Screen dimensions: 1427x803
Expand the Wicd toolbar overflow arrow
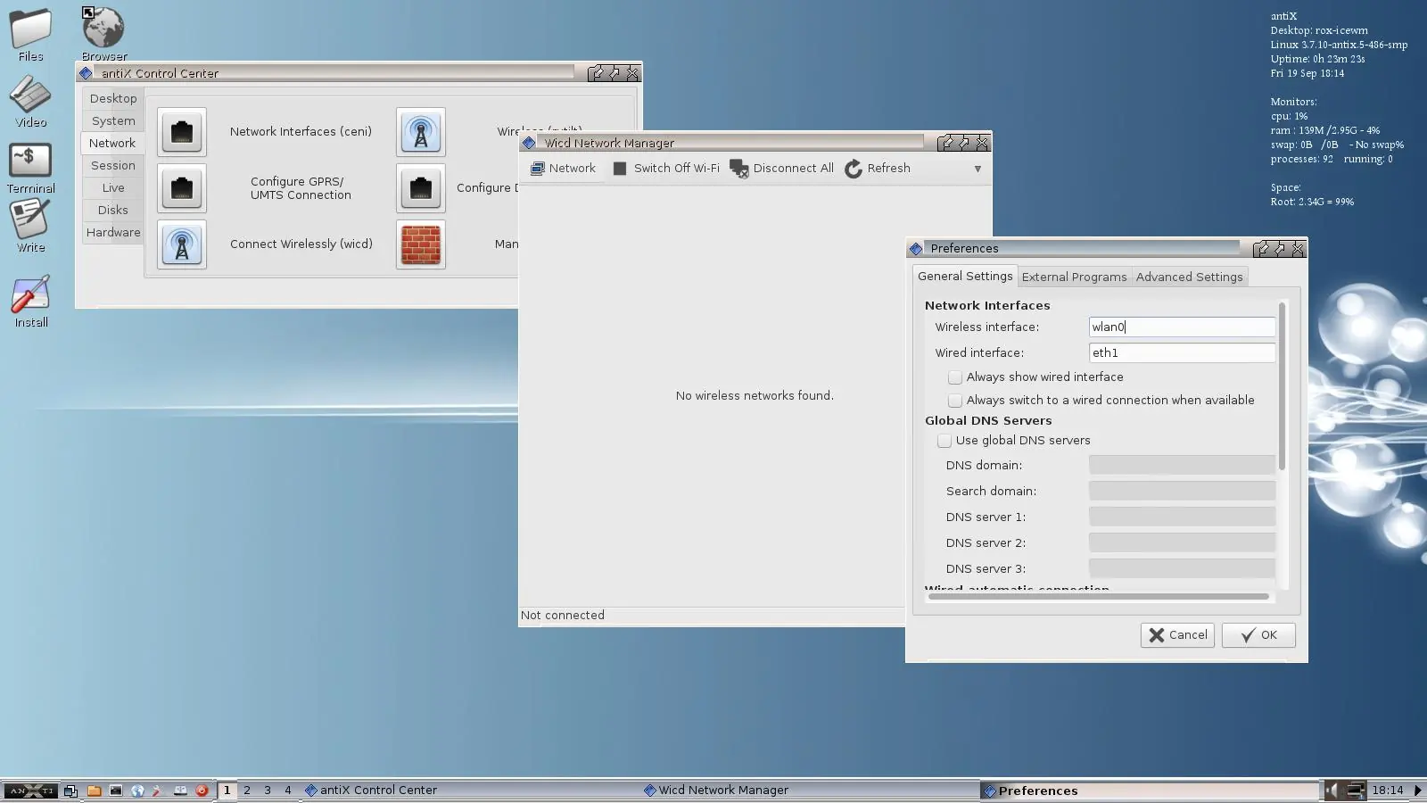(977, 169)
